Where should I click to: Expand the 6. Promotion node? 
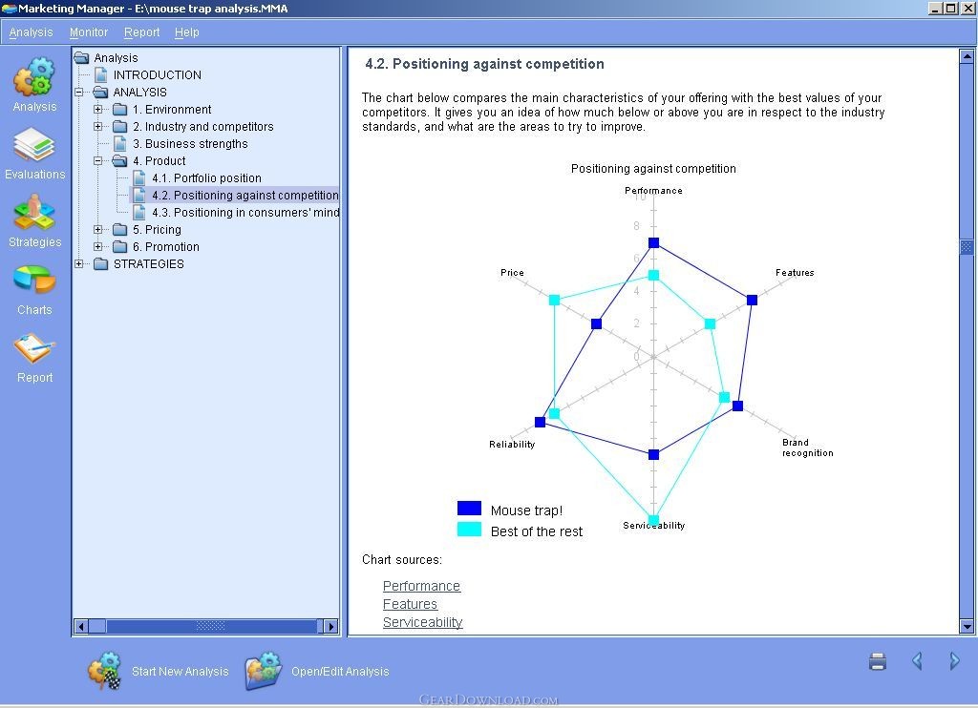(x=98, y=247)
